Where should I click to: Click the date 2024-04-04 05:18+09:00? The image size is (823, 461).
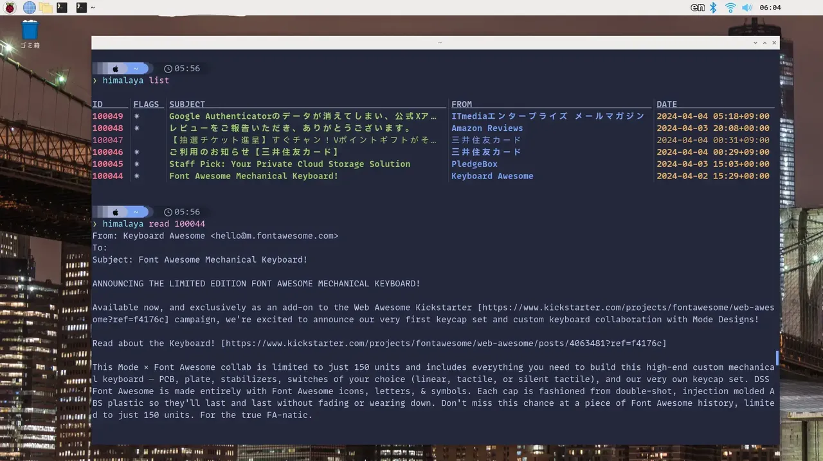coord(713,116)
